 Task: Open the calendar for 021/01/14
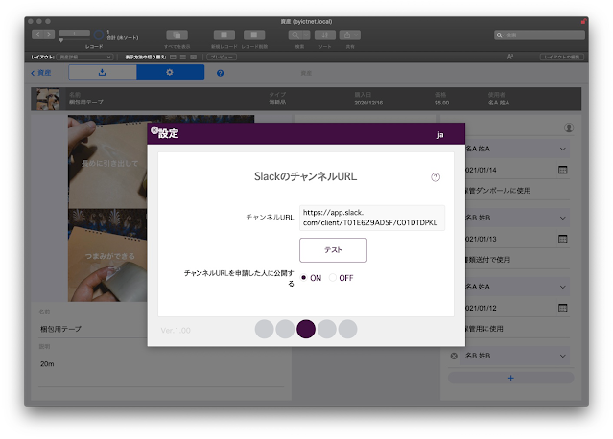562,170
